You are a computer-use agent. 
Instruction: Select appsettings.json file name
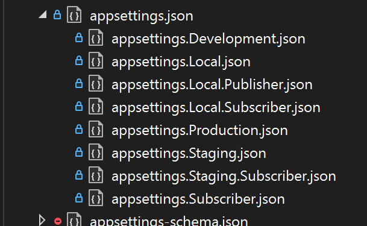coord(142,16)
